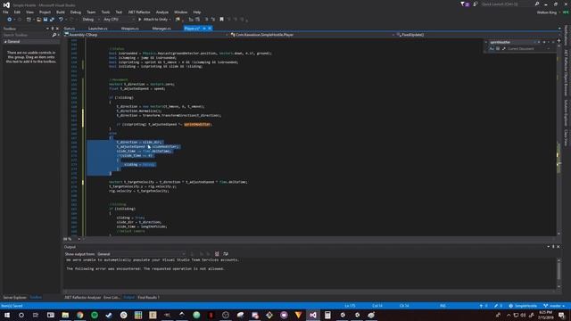Open the Help menu

(197, 12)
